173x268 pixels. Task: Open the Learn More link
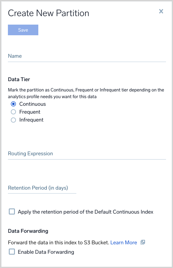coord(124,242)
